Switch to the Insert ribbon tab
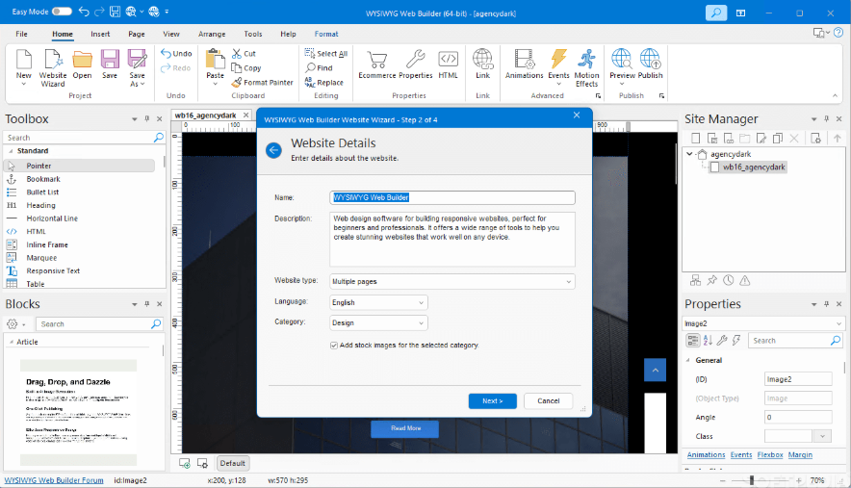Image resolution: width=851 pixels, height=488 pixels. tap(100, 34)
